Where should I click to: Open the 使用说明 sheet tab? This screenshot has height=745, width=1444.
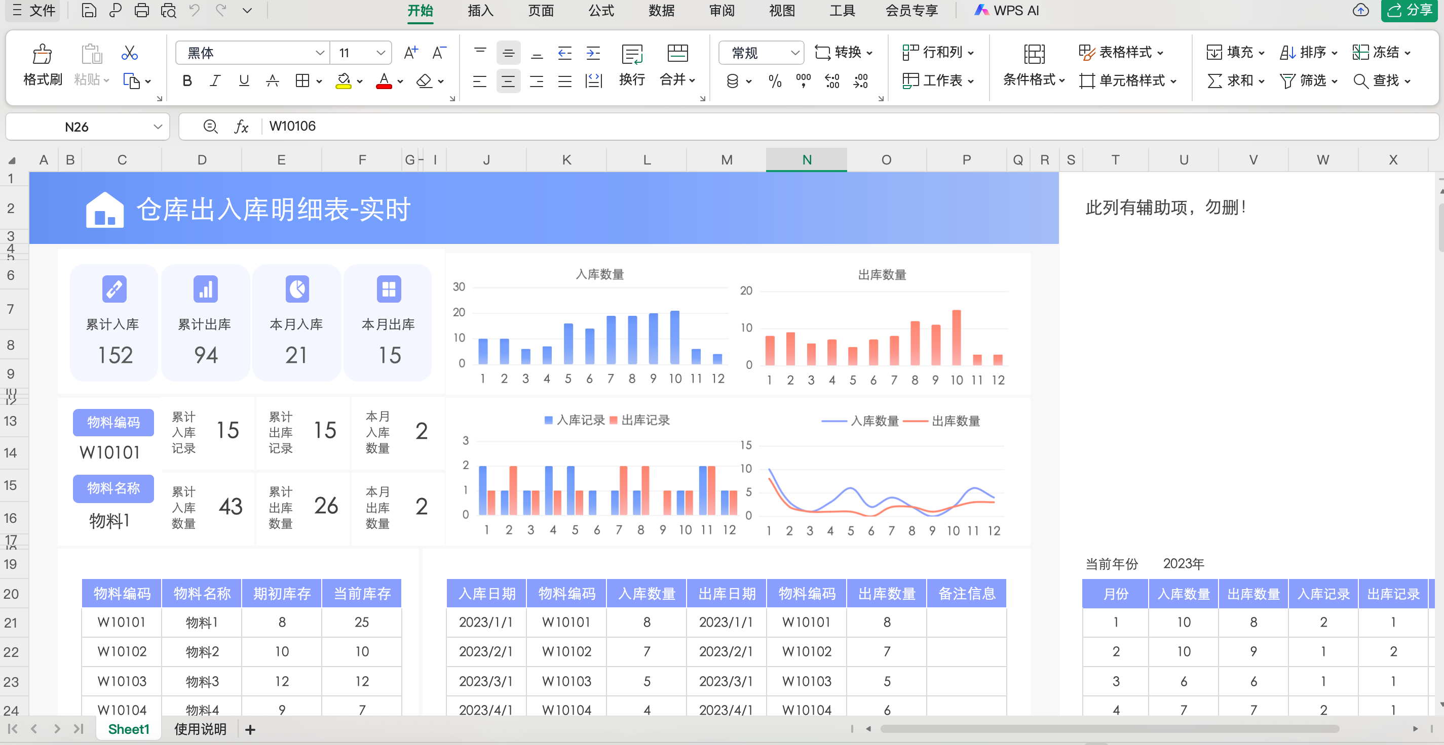tap(200, 729)
